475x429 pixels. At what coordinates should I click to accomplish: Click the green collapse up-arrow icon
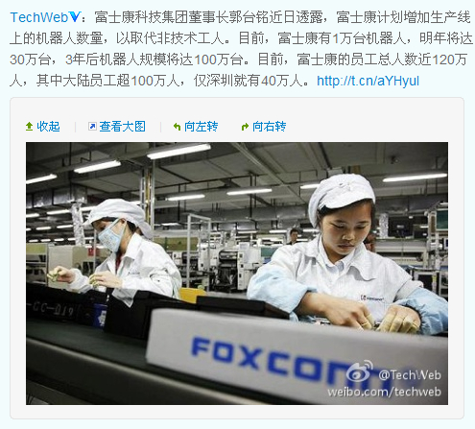coord(29,127)
